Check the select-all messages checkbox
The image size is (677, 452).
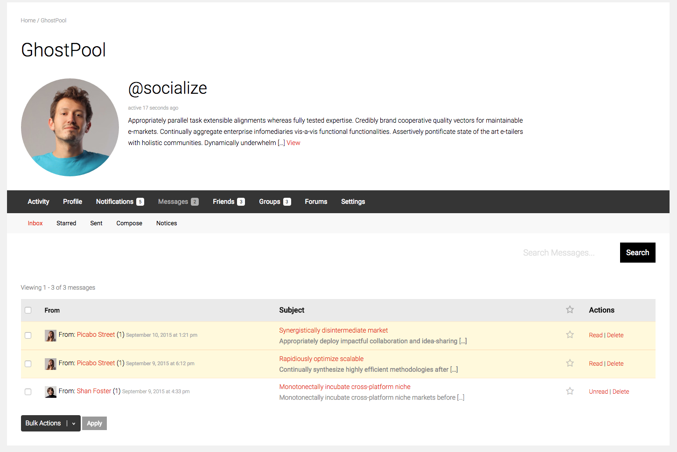click(x=28, y=310)
